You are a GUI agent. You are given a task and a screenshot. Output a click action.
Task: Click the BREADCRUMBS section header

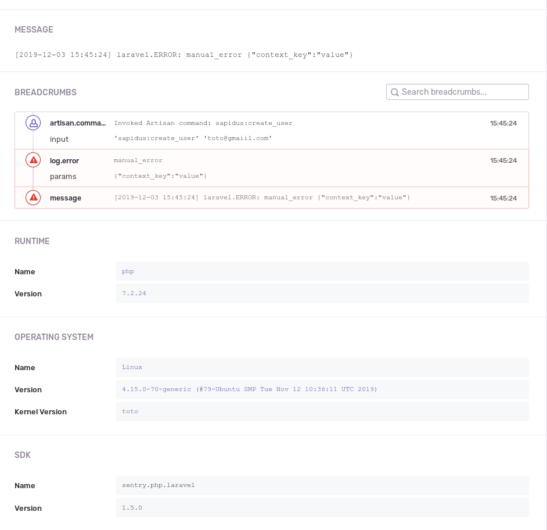(45, 92)
